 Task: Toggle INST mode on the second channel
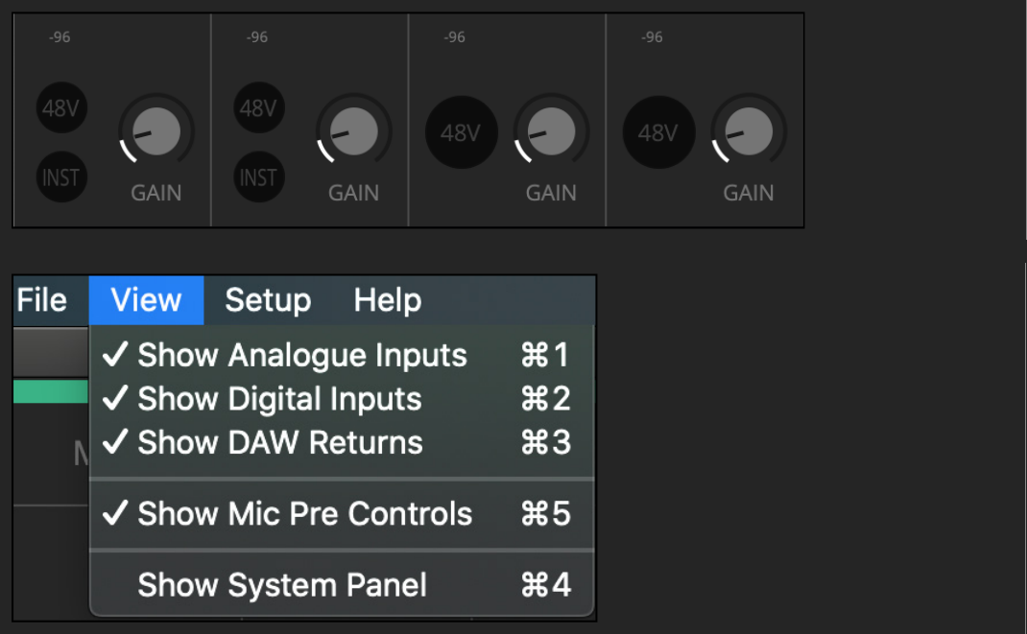point(259,177)
